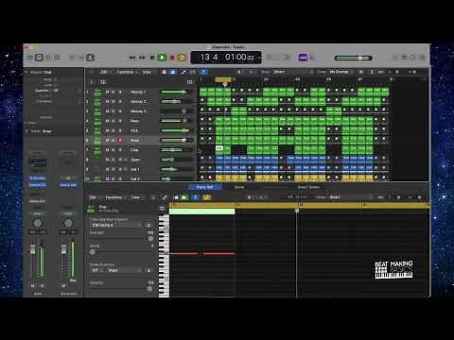The height and width of the screenshot is (340, 454).
Task: Click the red Record button
Action: [x=172, y=58]
